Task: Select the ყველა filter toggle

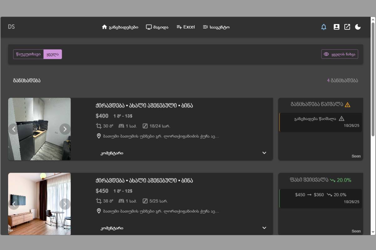Action: pos(53,54)
